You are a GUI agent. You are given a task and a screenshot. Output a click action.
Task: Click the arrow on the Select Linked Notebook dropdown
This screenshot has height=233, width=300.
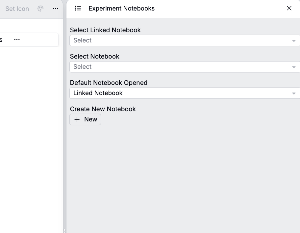pyautogui.click(x=294, y=41)
